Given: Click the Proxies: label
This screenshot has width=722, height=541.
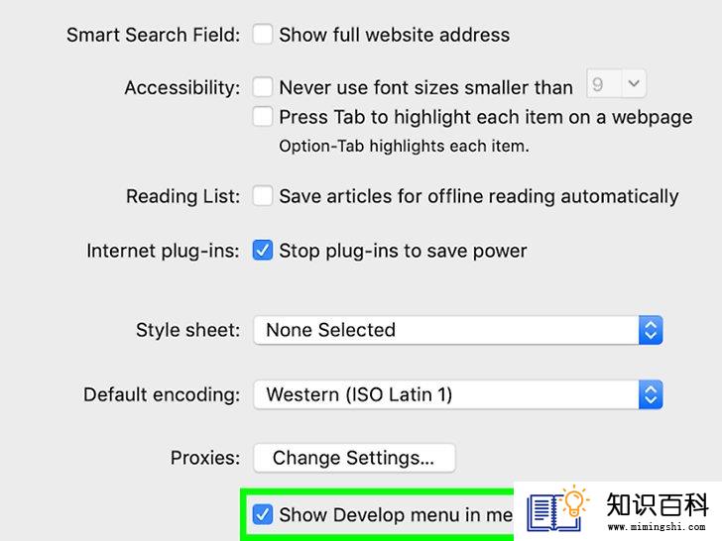Looking at the screenshot, I should click(205, 458).
